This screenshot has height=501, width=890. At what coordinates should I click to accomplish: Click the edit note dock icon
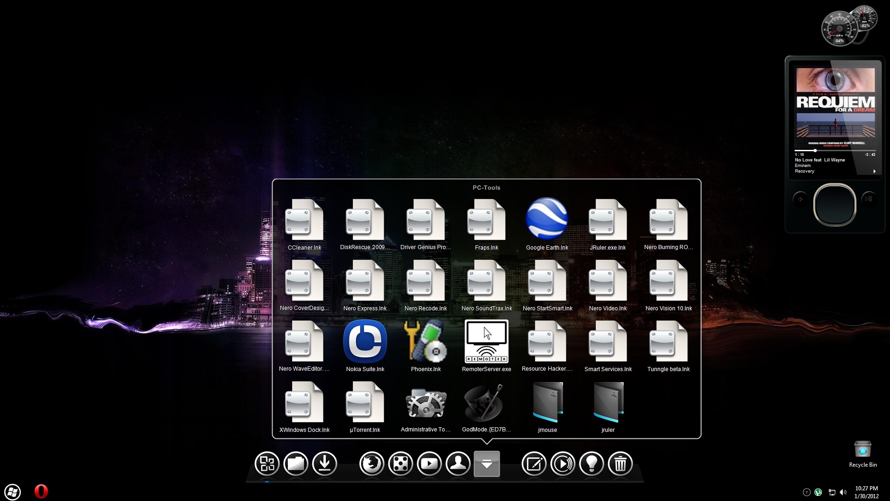pyautogui.click(x=534, y=463)
